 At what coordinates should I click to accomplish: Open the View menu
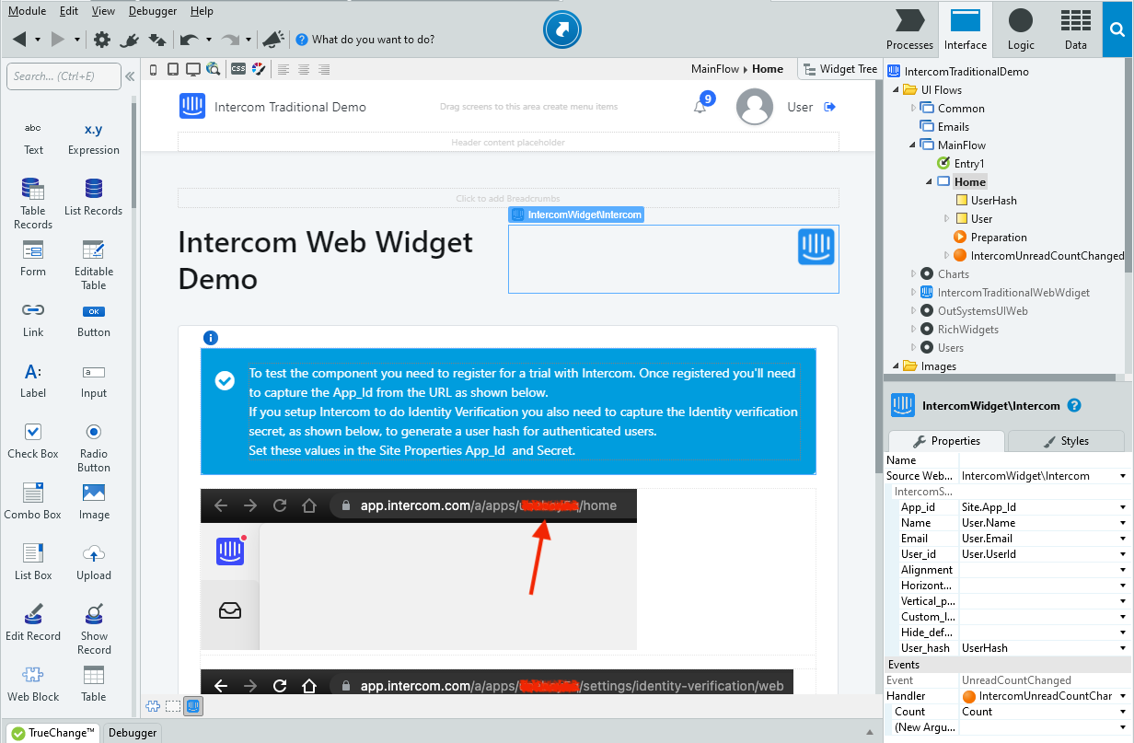[104, 11]
